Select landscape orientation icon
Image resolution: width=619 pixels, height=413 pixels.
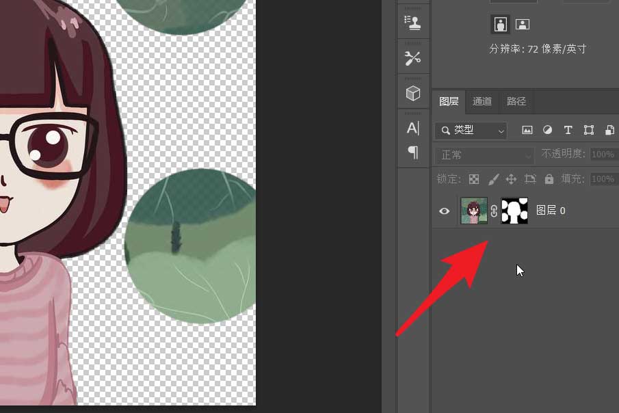pos(523,25)
